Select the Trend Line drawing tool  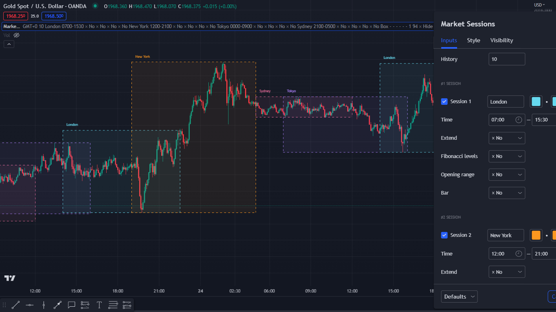pyautogui.click(x=15, y=305)
